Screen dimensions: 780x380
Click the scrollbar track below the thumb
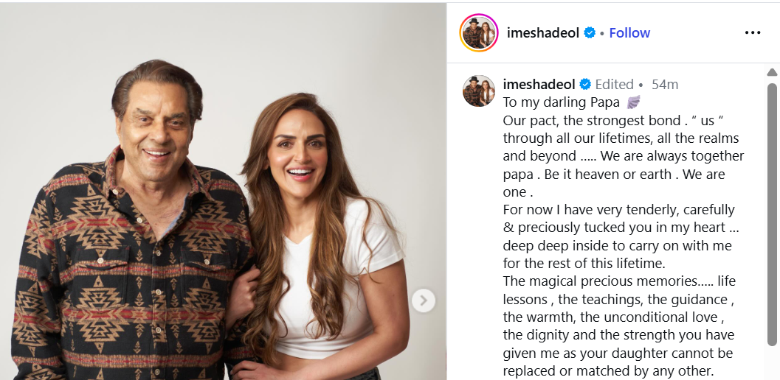772,362
